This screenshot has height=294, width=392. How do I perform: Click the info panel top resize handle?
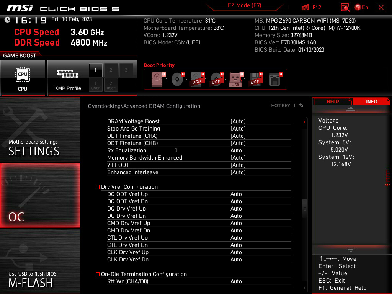click(x=351, y=108)
